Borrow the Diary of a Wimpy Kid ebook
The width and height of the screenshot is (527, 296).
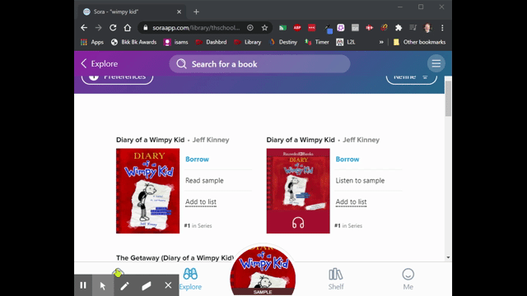coord(197,160)
